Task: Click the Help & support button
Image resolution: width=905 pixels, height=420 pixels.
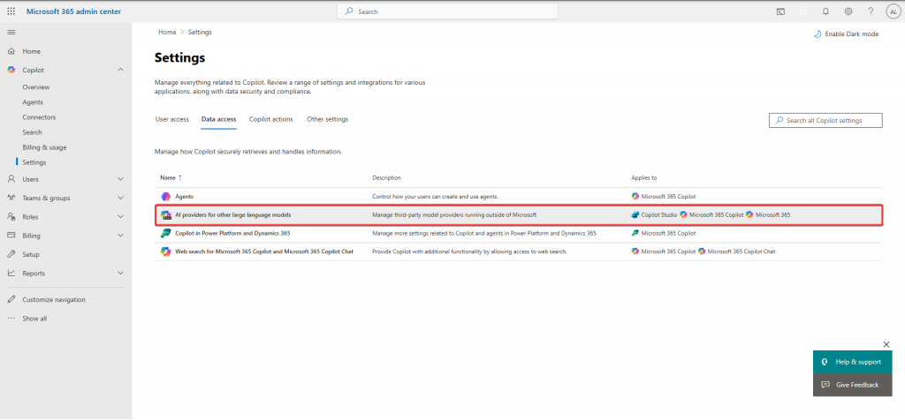Action: click(x=853, y=362)
